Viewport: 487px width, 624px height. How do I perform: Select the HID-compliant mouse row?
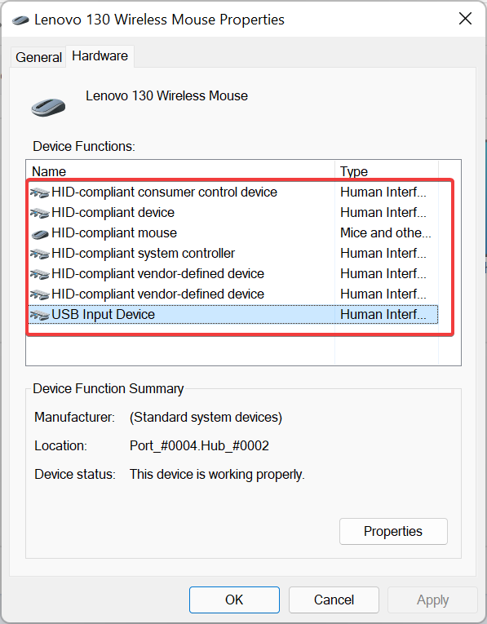[x=233, y=232]
